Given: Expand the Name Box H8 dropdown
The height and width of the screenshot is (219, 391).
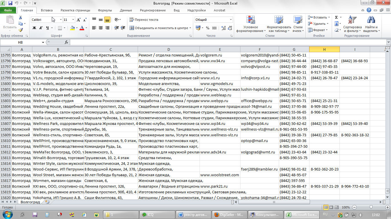Looking at the screenshot, I should click(x=43, y=42).
